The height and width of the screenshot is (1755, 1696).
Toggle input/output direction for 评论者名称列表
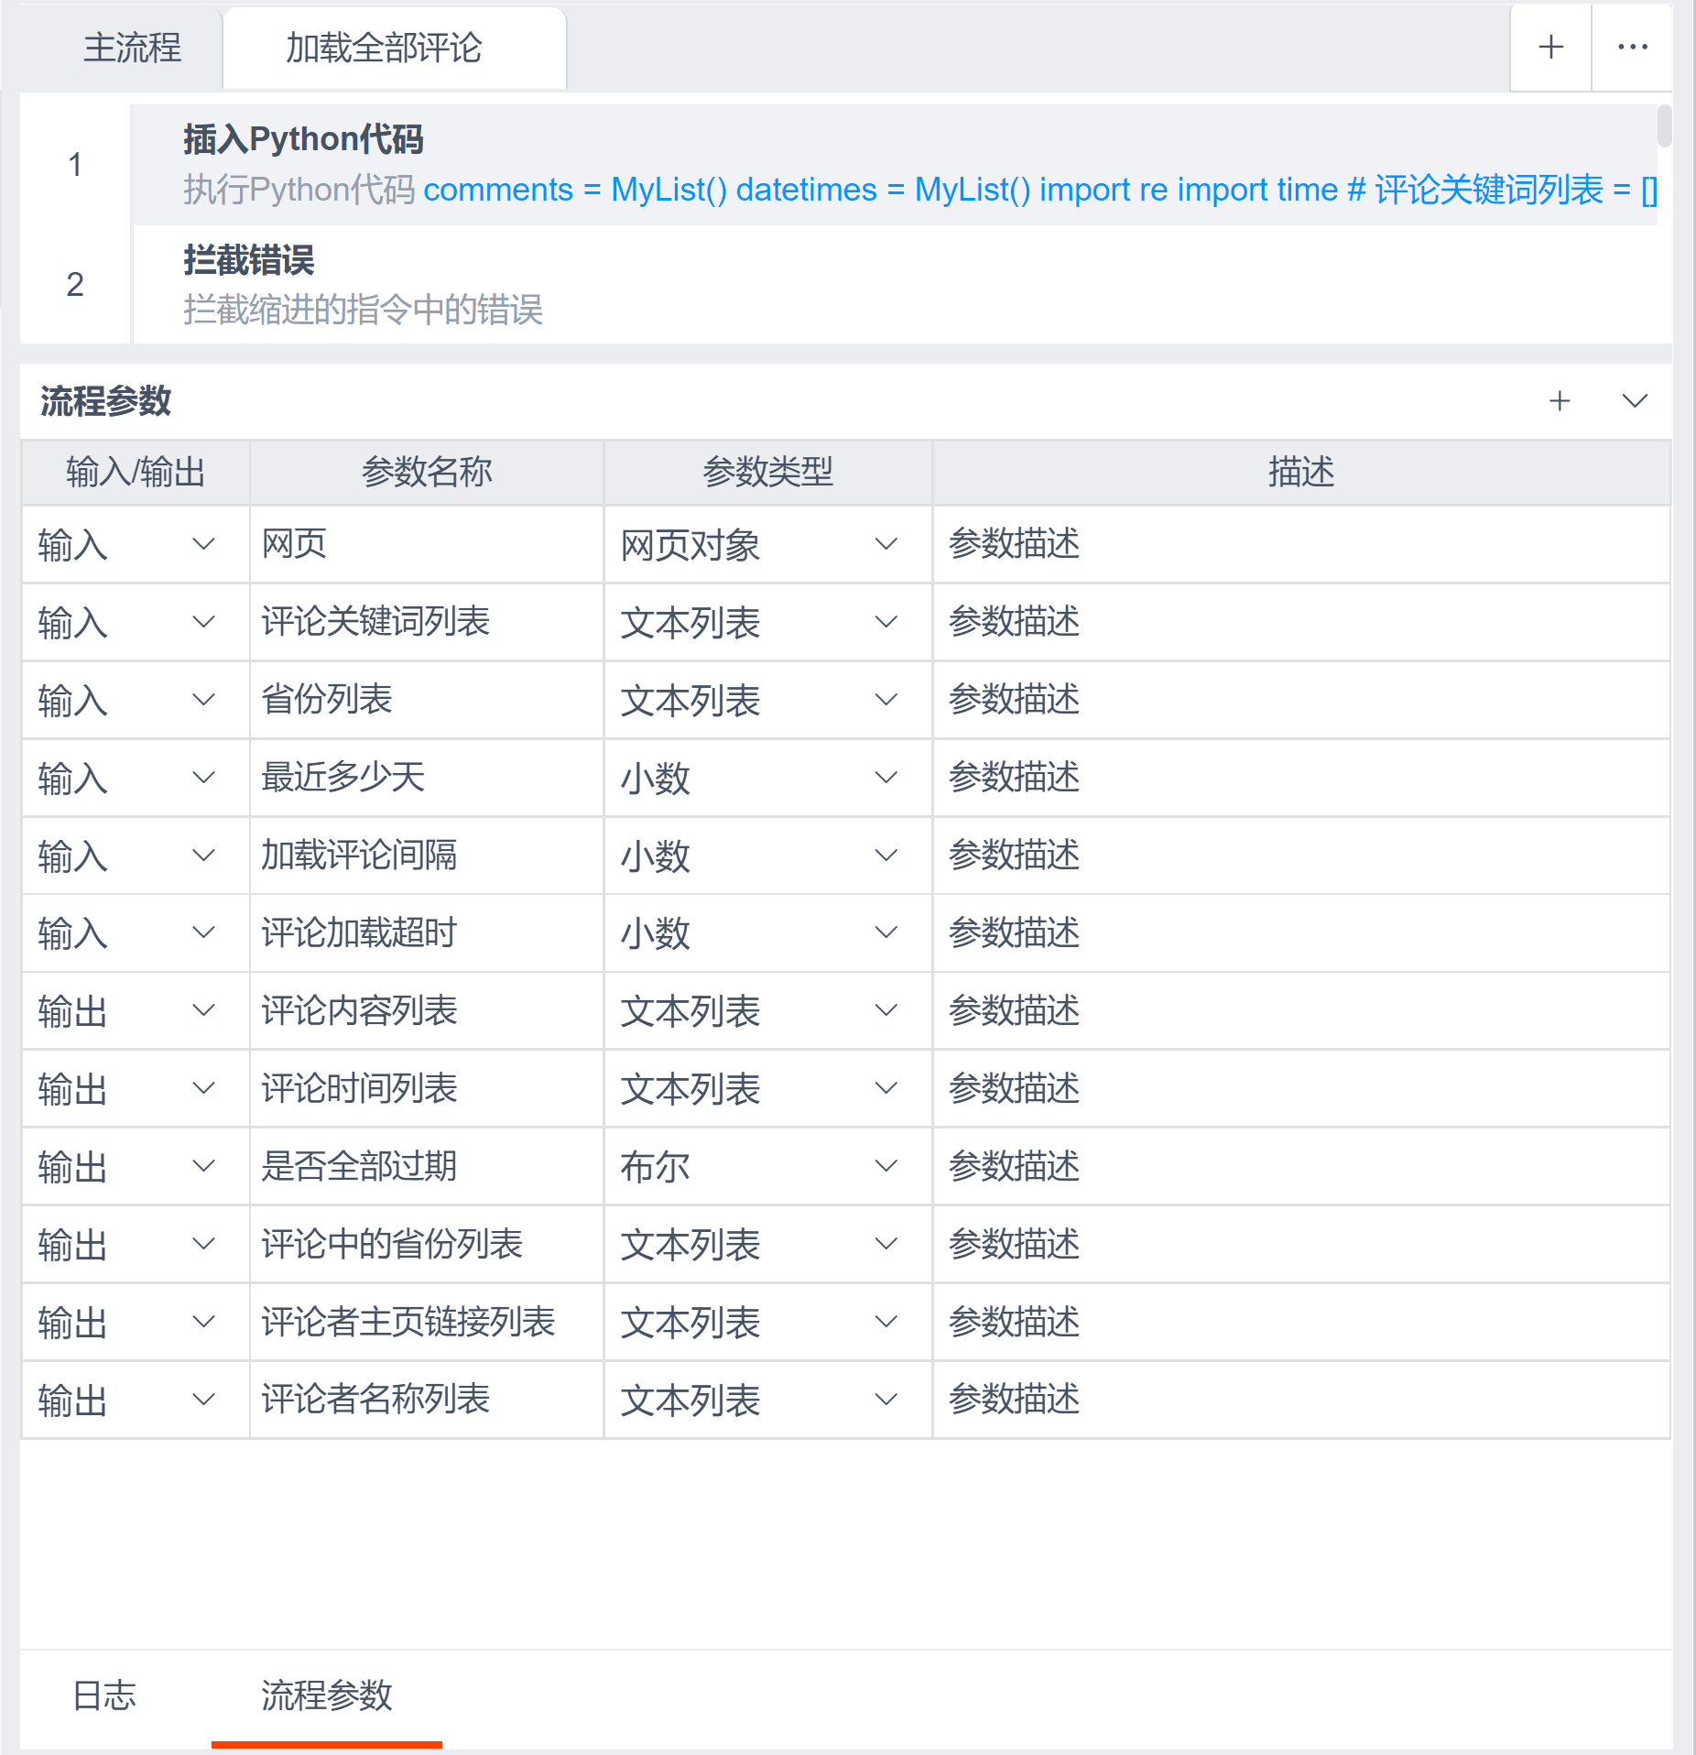(128, 1400)
